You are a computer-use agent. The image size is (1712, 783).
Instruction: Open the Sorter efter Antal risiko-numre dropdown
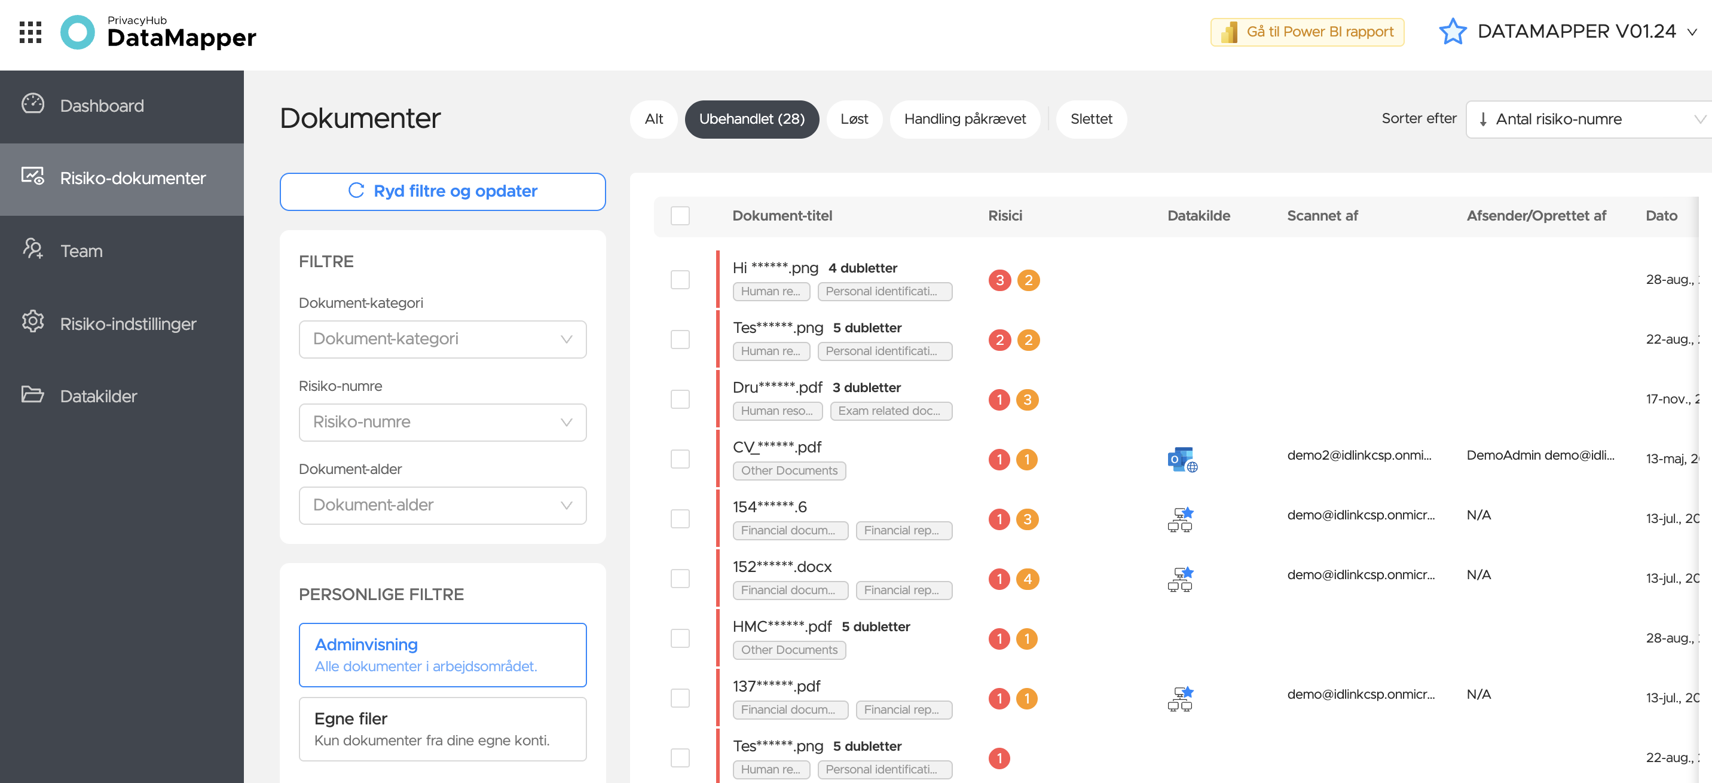[x=1588, y=120]
